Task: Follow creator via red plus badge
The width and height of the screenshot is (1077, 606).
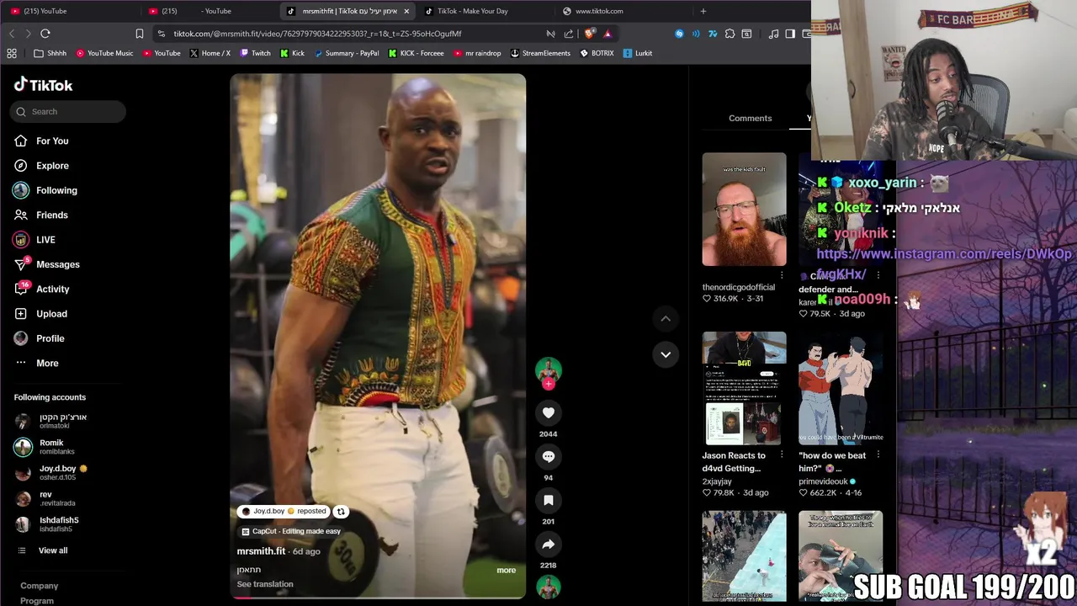Action: [549, 384]
